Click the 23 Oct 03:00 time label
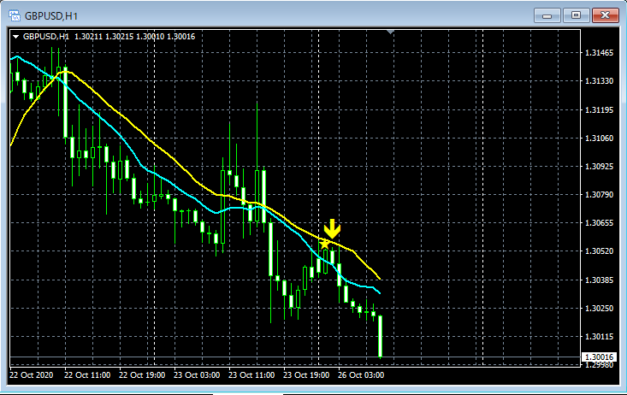Image resolution: width=627 pixels, height=395 pixels. pos(197,375)
